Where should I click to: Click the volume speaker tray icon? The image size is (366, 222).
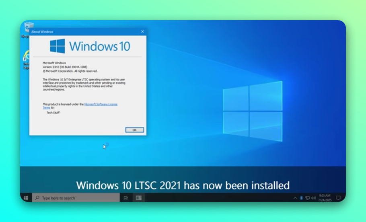click(x=313, y=198)
